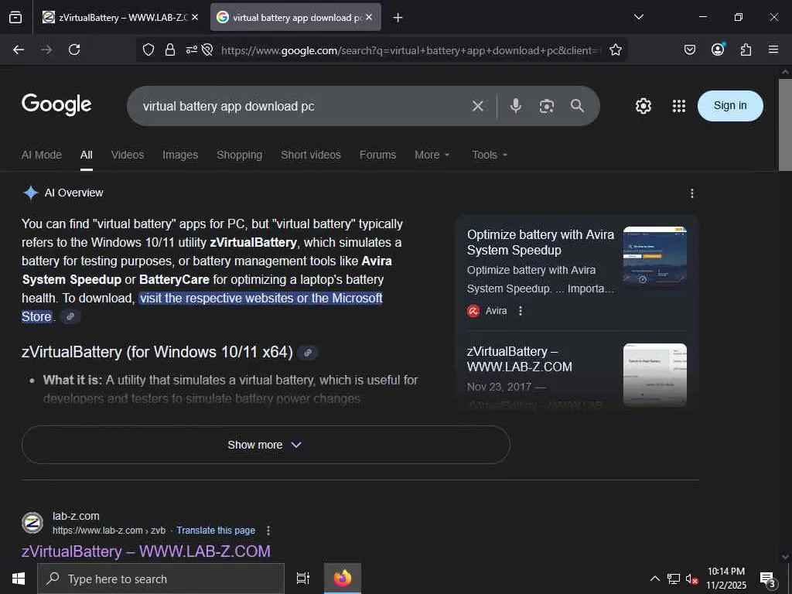Screen dimensions: 792x594
Task: Switch to AI Mode tab
Action: pyautogui.click(x=42, y=155)
